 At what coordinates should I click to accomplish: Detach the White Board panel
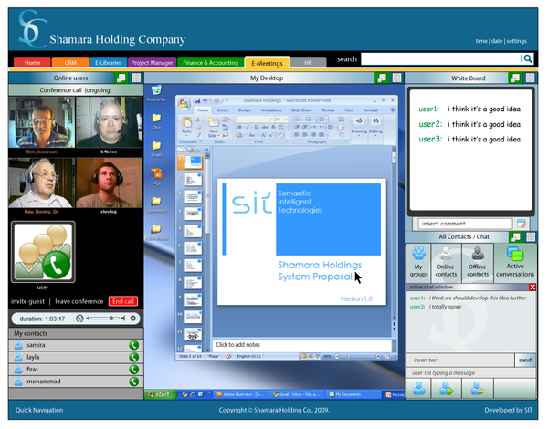[x=515, y=78]
